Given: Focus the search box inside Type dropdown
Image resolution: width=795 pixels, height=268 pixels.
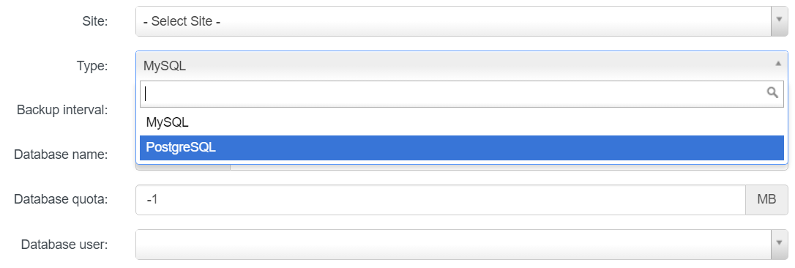Looking at the screenshot, I should pyautogui.click(x=462, y=94).
